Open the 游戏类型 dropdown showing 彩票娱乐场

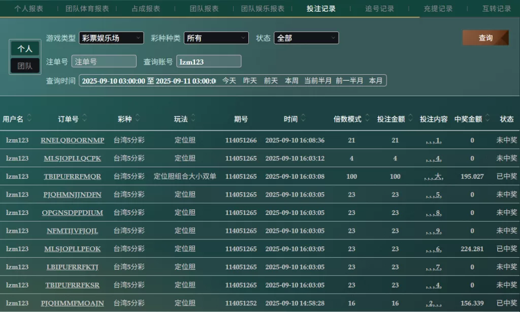[x=111, y=38]
